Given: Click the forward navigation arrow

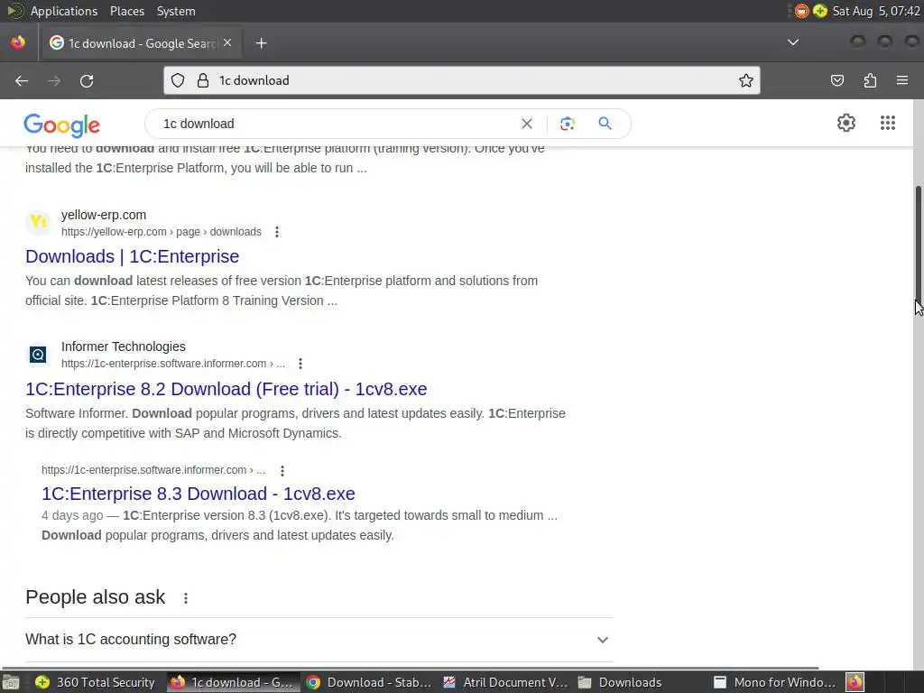Looking at the screenshot, I should click(x=54, y=80).
